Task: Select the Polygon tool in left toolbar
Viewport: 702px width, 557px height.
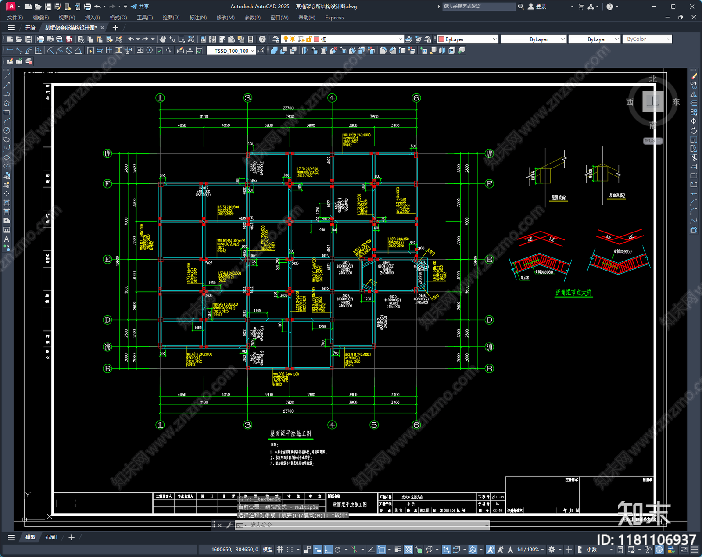Action: pos(7,104)
